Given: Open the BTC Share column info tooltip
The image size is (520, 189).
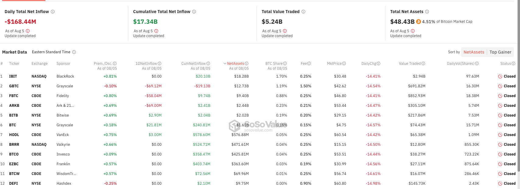Looking at the screenshot, I should [285, 63].
